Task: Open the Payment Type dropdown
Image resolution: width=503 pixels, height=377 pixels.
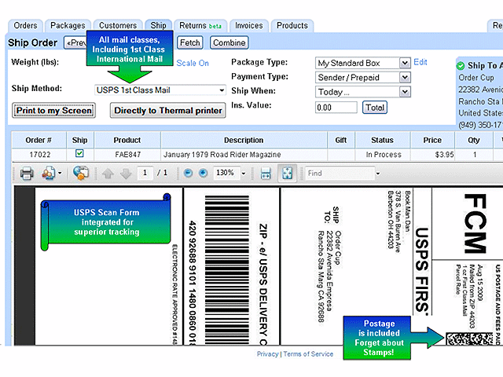Action: 405,77
